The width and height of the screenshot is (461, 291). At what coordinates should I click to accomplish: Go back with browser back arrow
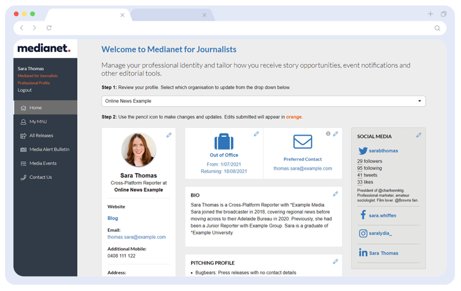[21, 28]
